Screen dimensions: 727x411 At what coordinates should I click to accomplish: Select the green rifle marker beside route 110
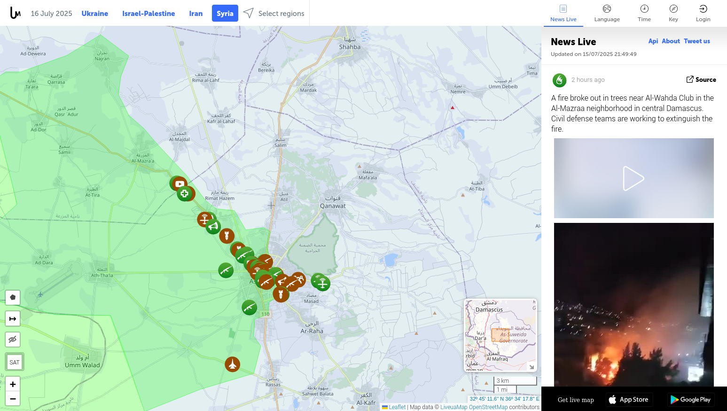tap(249, 308)
